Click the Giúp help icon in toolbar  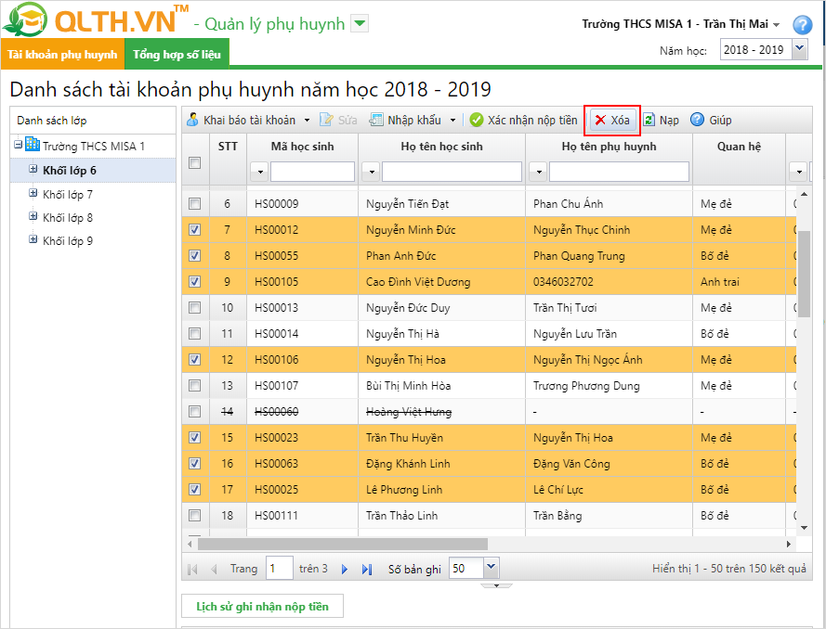697,120
